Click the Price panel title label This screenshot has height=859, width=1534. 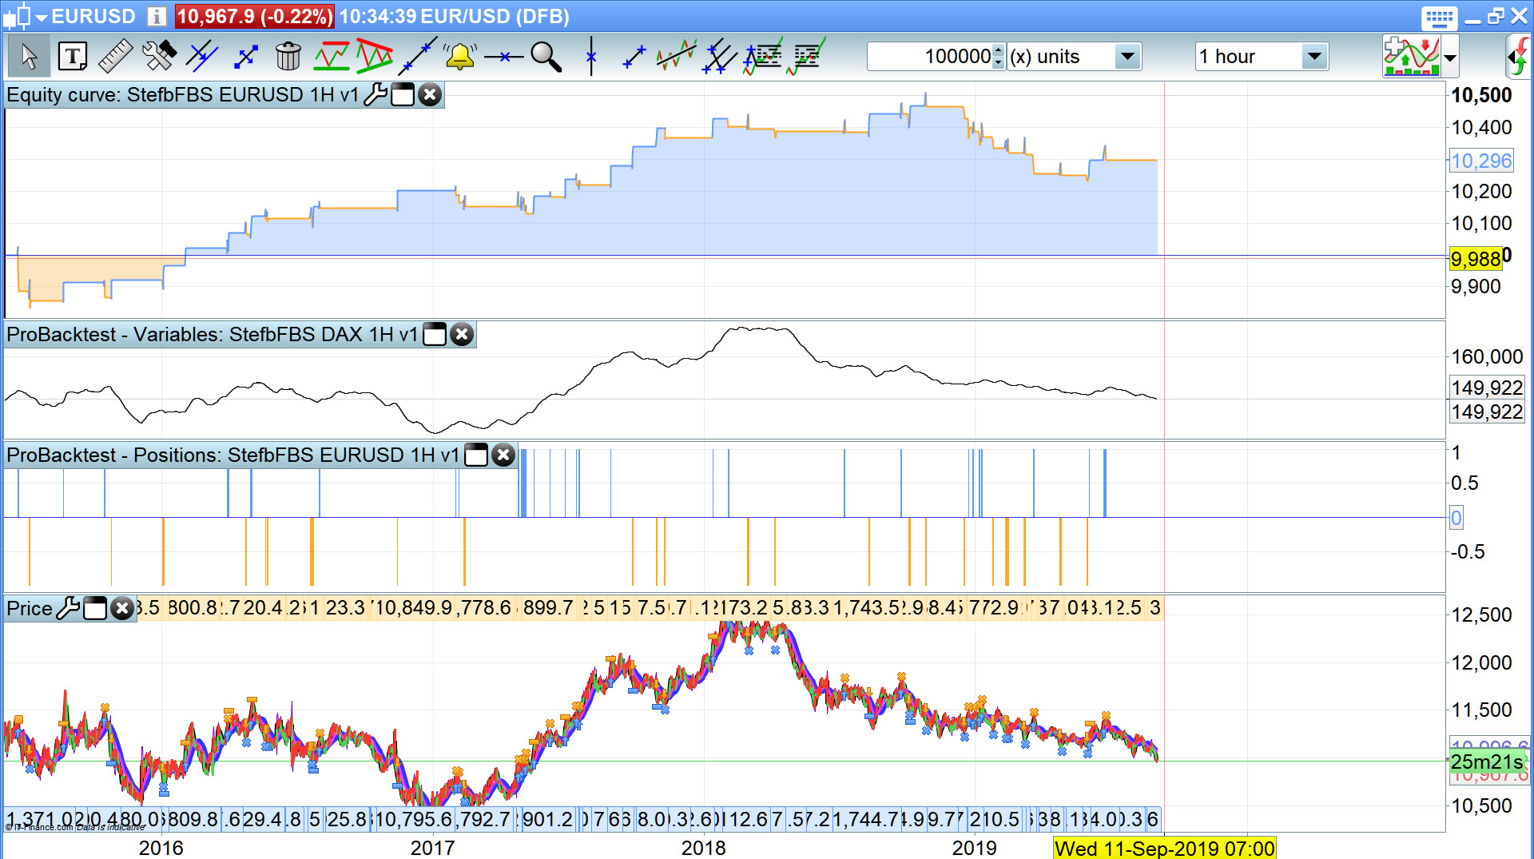[30, 608]
